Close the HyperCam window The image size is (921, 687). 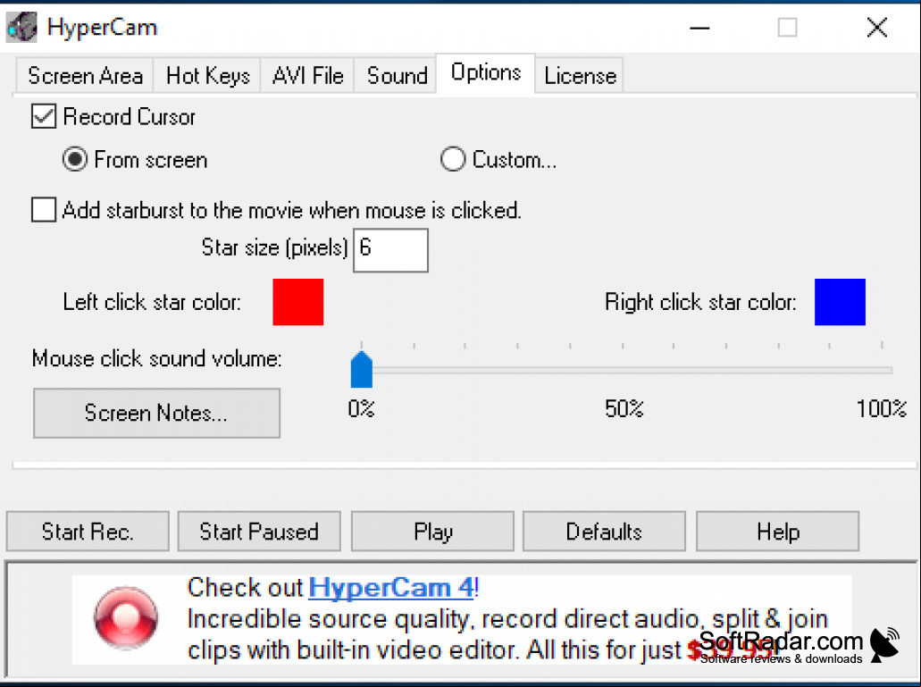[877, 27]
